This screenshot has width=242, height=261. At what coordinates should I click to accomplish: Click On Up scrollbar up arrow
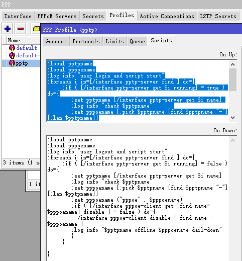[232, 64]
